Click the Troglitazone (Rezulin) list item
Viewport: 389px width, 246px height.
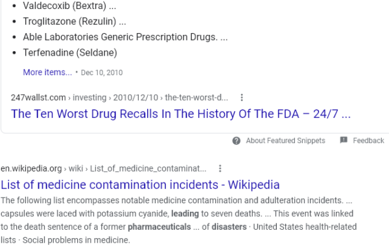[x=75, y=21]
